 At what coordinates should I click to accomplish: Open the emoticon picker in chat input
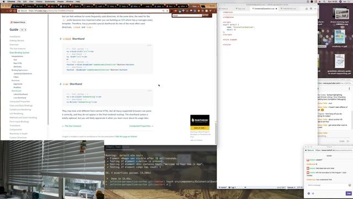[x=350, y=185]
